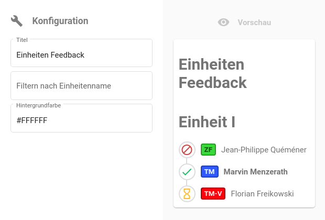Click the eye Vorschau icon
Viewport: 325px width, 220px height.
224,23
